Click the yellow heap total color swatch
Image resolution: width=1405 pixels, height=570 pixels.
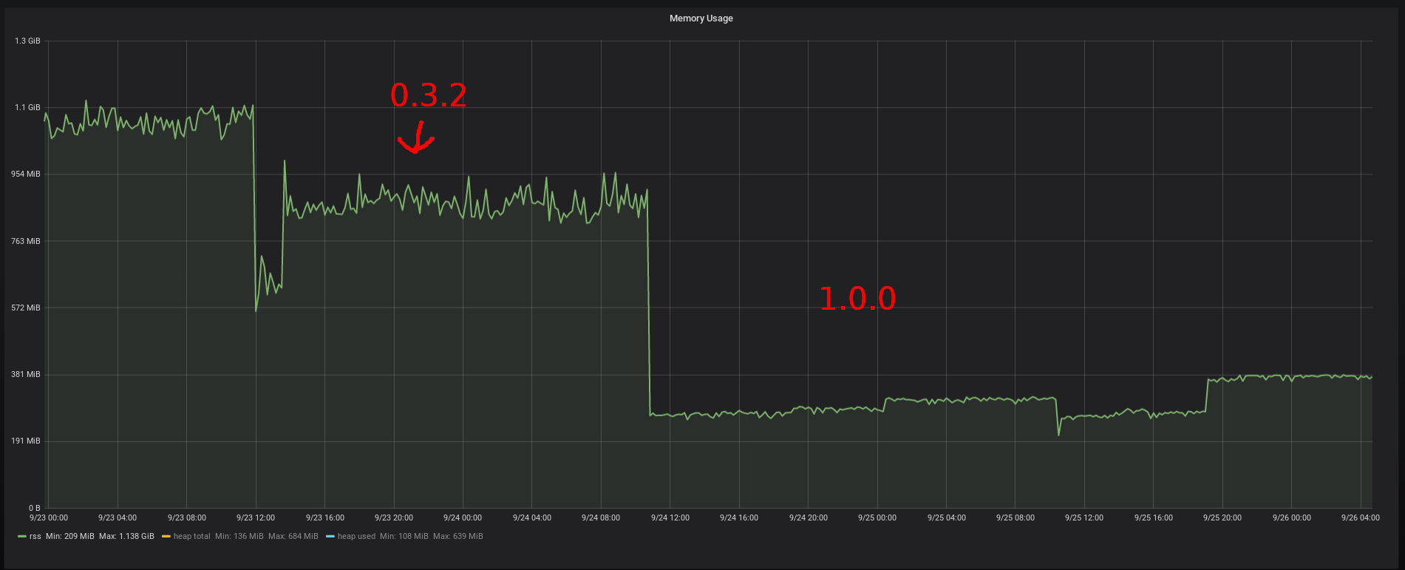tap(166, 537)
